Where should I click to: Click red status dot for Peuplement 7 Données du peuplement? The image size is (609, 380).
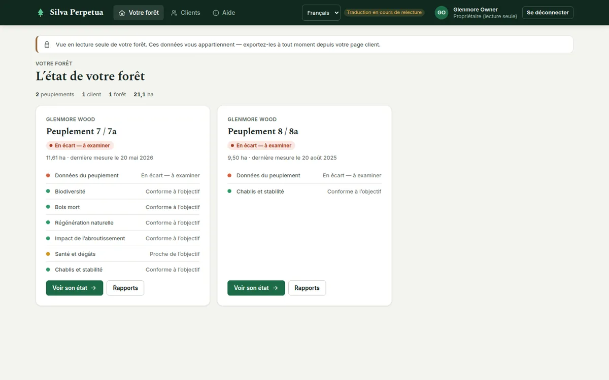48,175
